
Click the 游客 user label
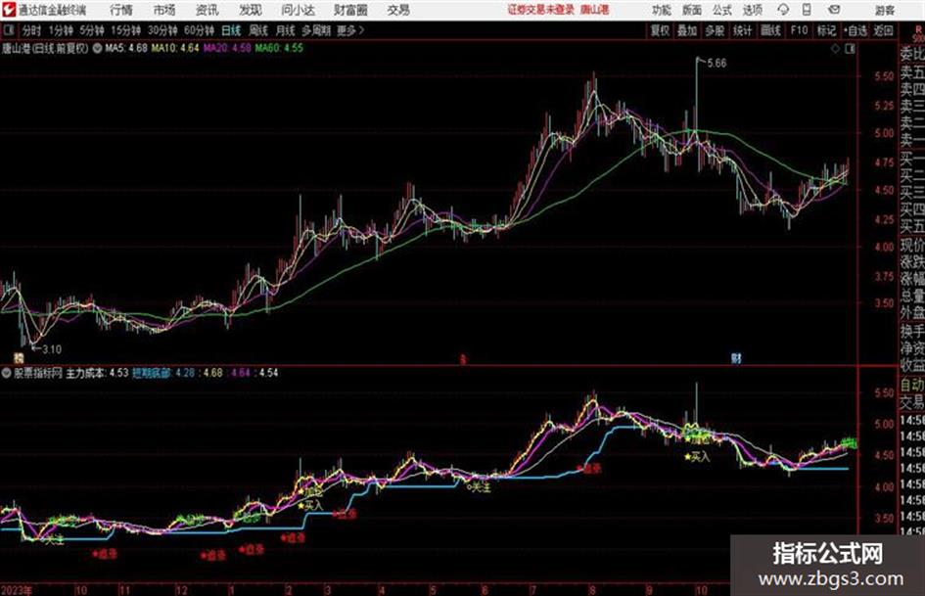tap(885, 10)
